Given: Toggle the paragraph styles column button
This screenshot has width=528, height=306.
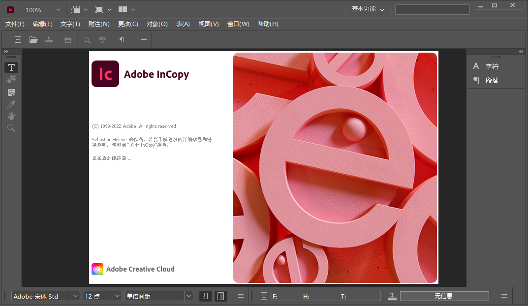Looking at the screenshot, I should click(x=220, y=296).
